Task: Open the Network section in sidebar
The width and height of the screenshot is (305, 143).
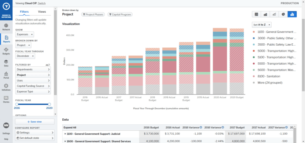Action: click(x=6, y=27)
